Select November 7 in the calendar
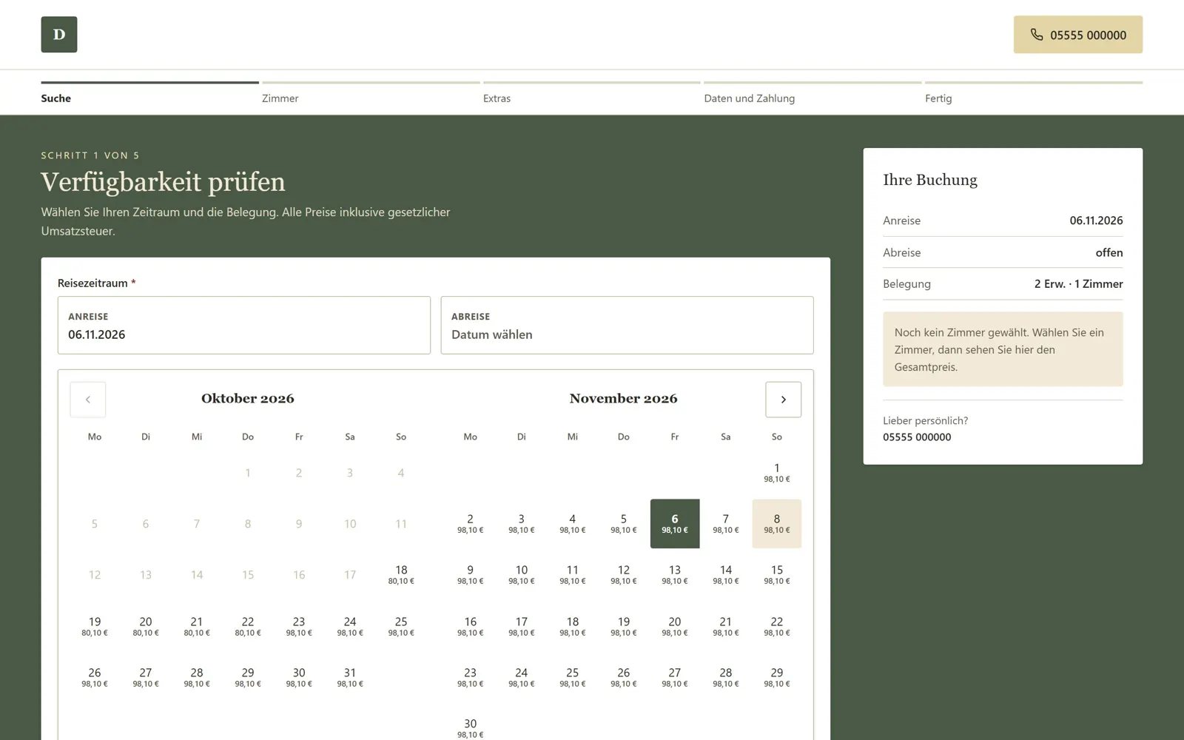This screenshot has width=1184, height=740. (726, 524)
